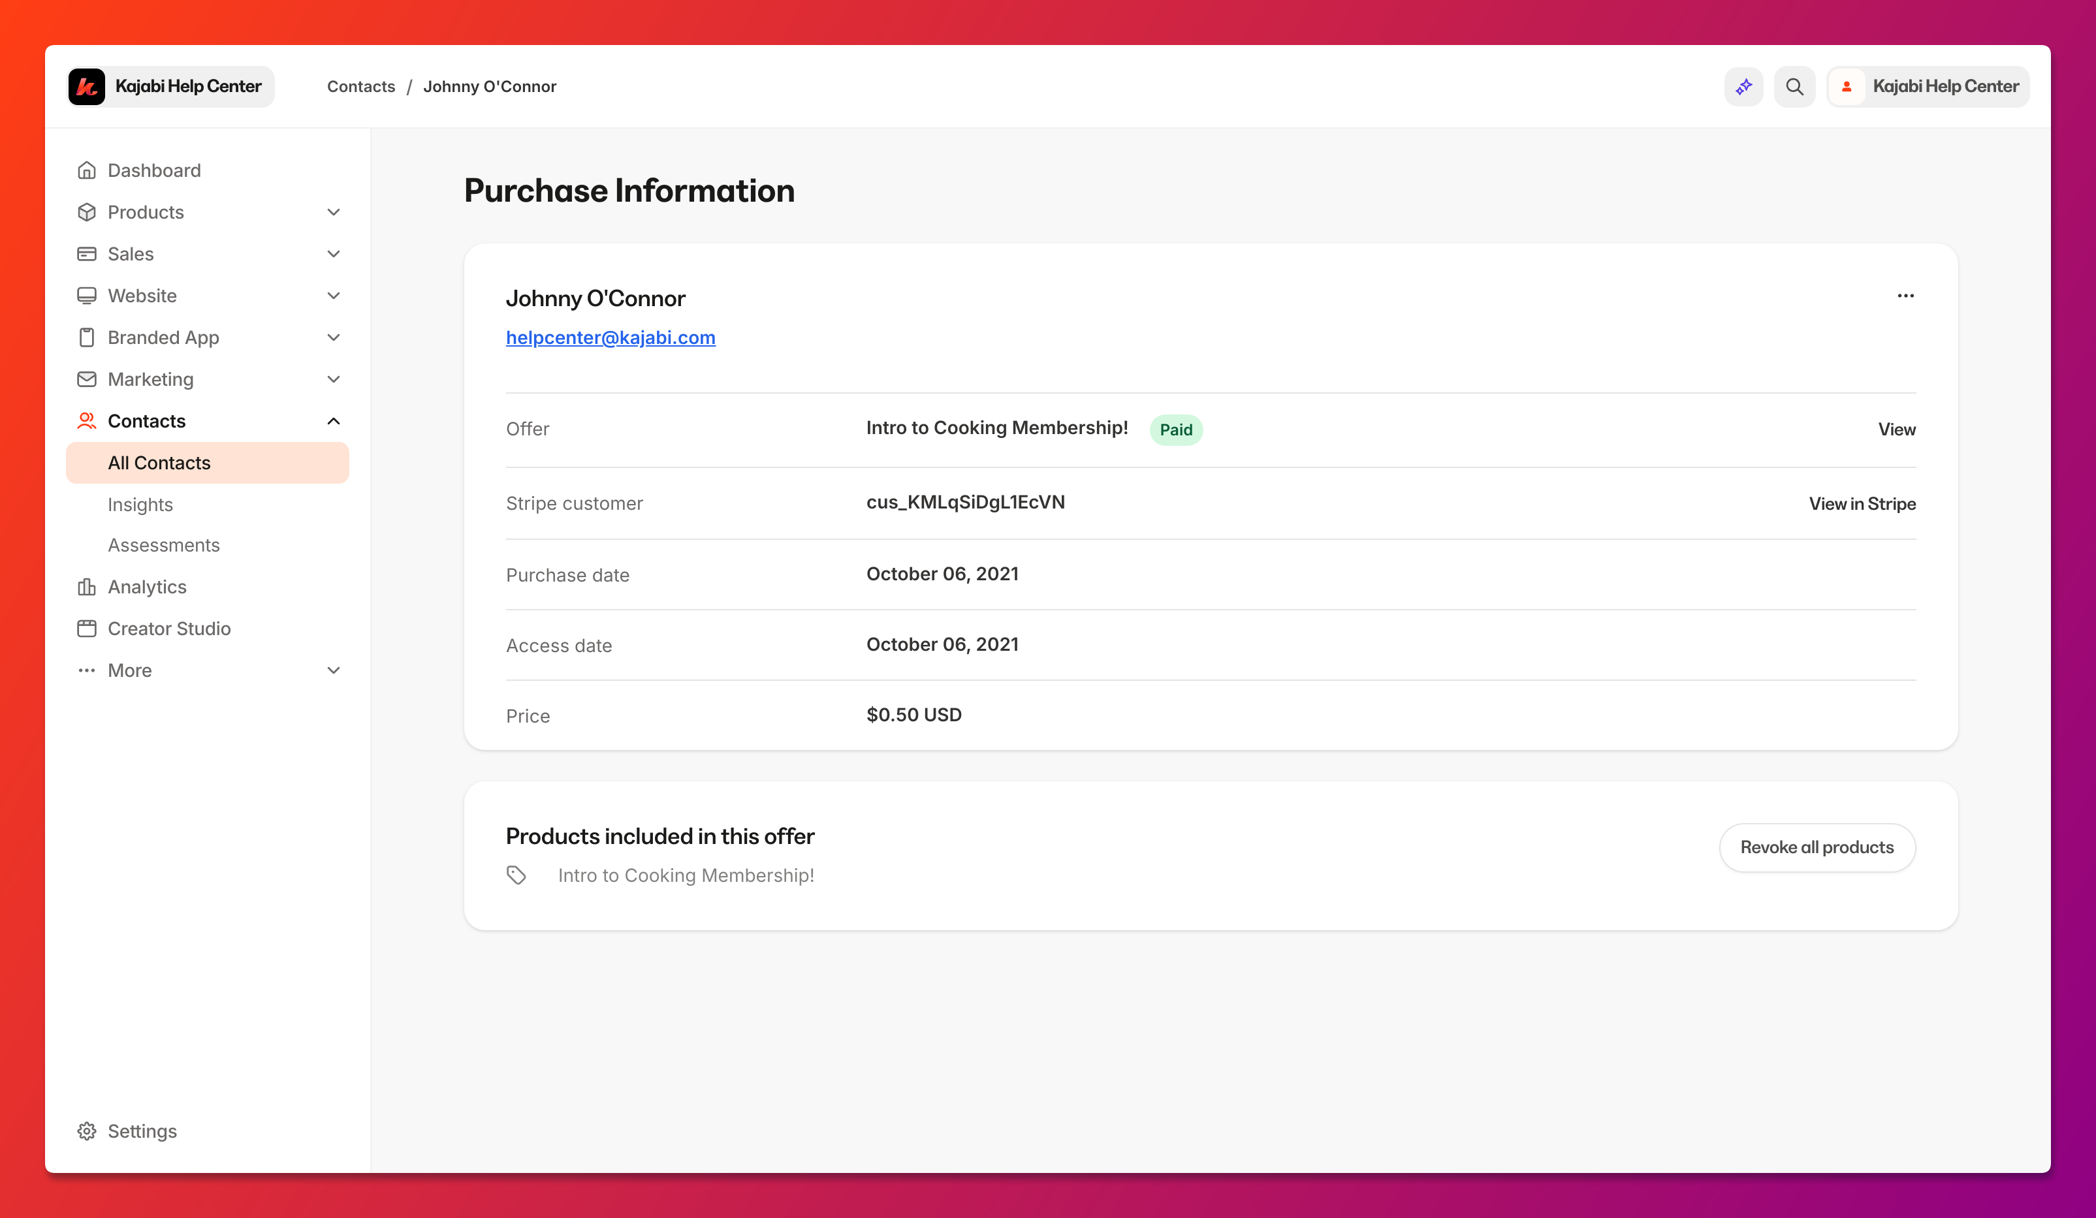Screen dimensions: 2096x1218
Task: Click Intro to Cooking Membership! product entry
Action: [686, 875]
